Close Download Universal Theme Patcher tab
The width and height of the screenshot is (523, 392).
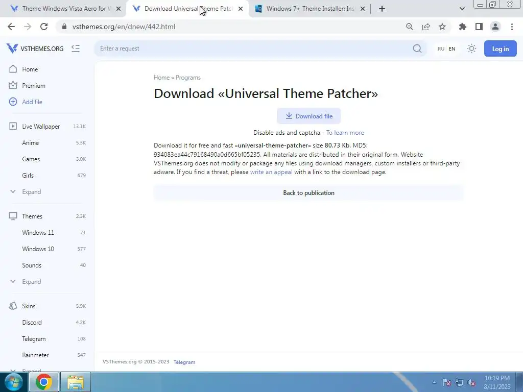pyautogui.click(x=241, y=9)
